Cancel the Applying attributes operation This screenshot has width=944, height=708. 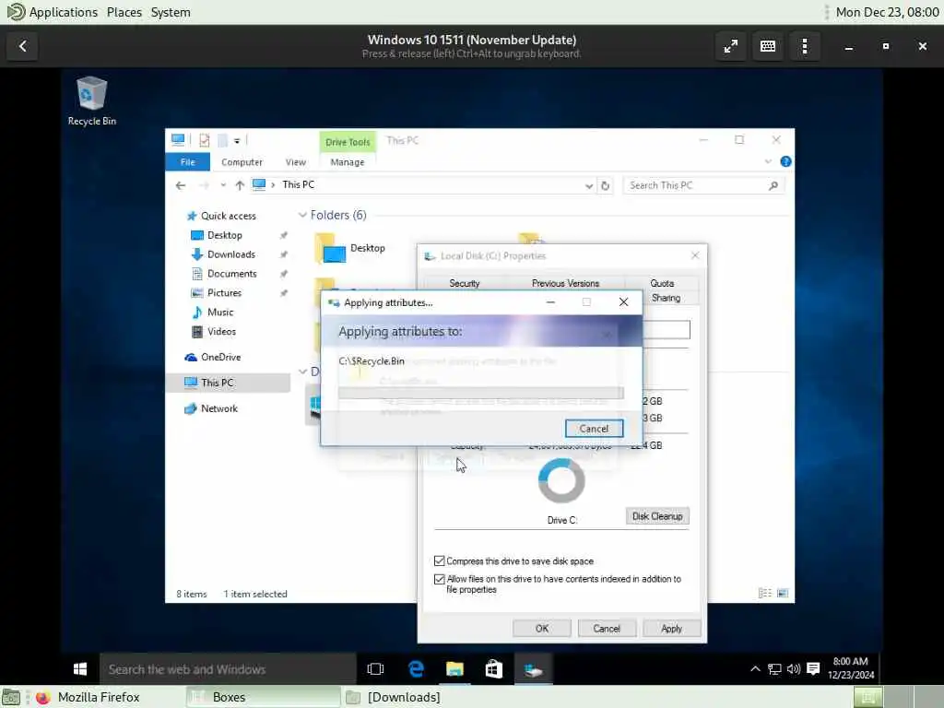(x=595, y=429)
